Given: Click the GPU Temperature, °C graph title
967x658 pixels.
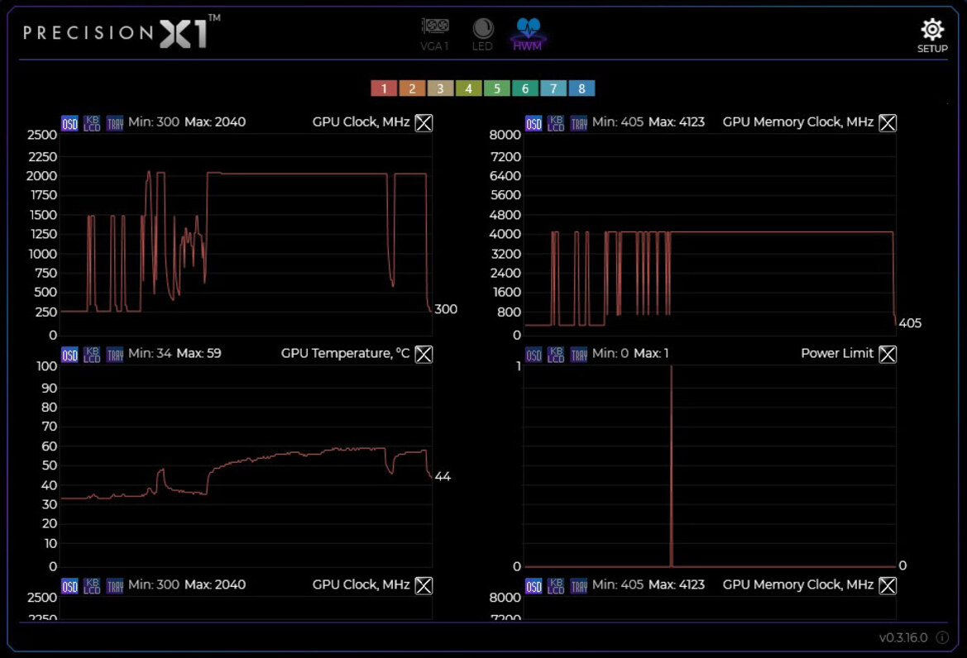Looking at the screenshot, I should [346, 354].
